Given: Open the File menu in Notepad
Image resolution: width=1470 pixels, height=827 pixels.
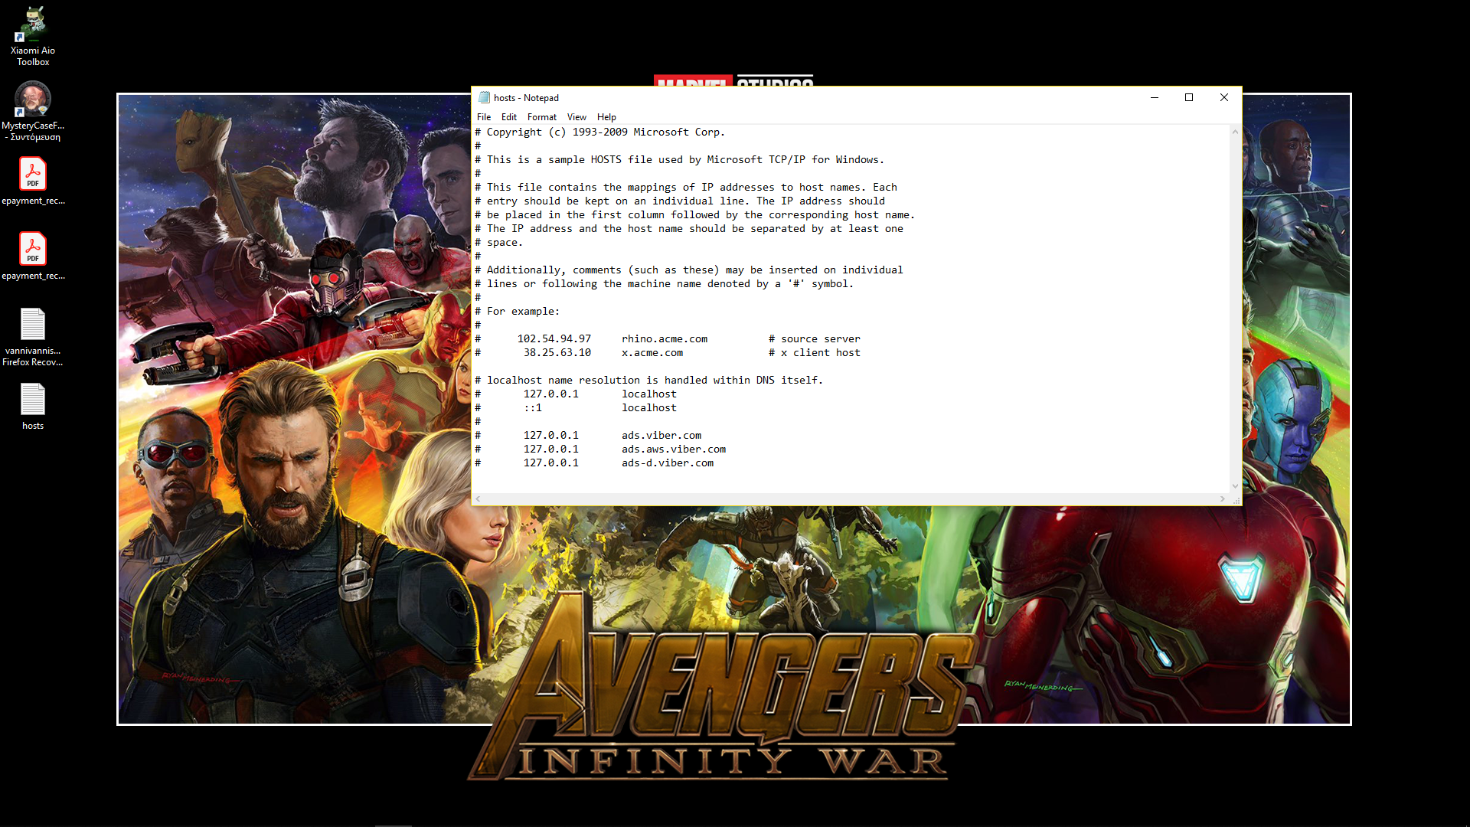Looking at the screenshot, I should (x=484, y=117).
